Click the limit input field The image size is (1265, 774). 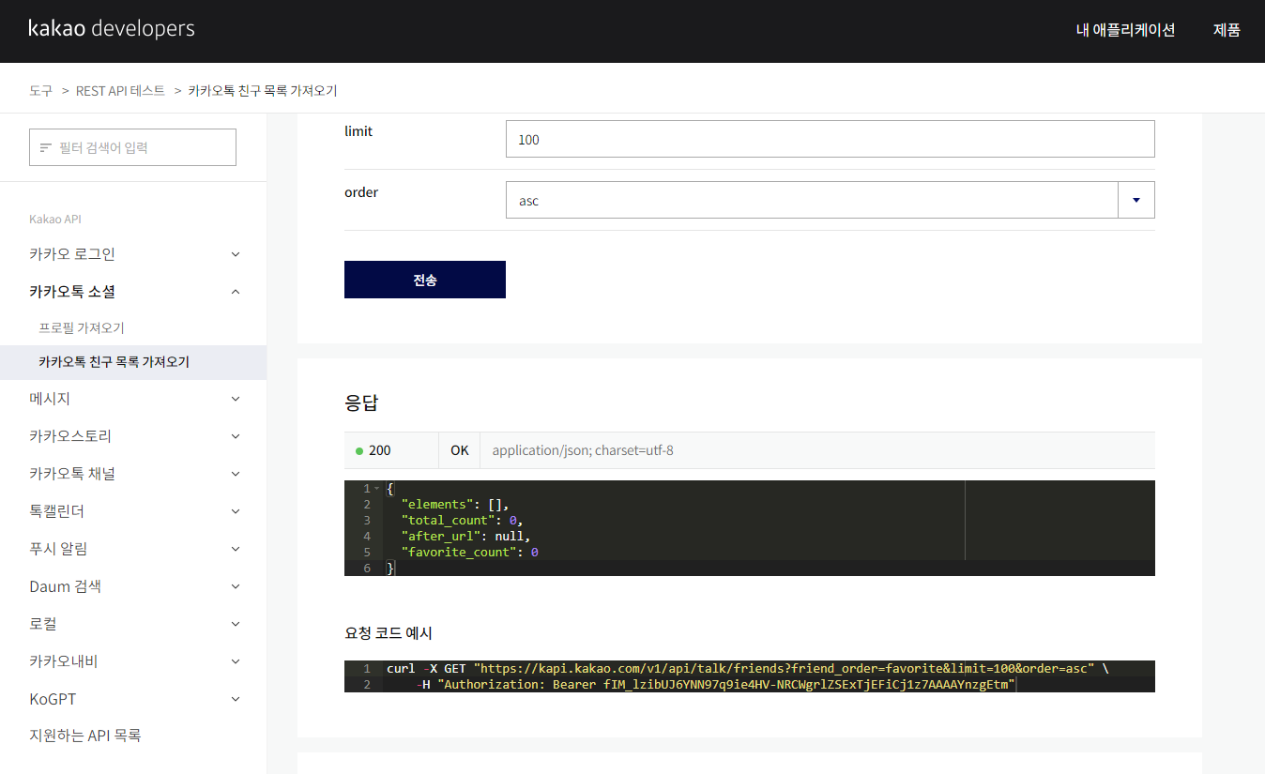(x=831, y=139)
